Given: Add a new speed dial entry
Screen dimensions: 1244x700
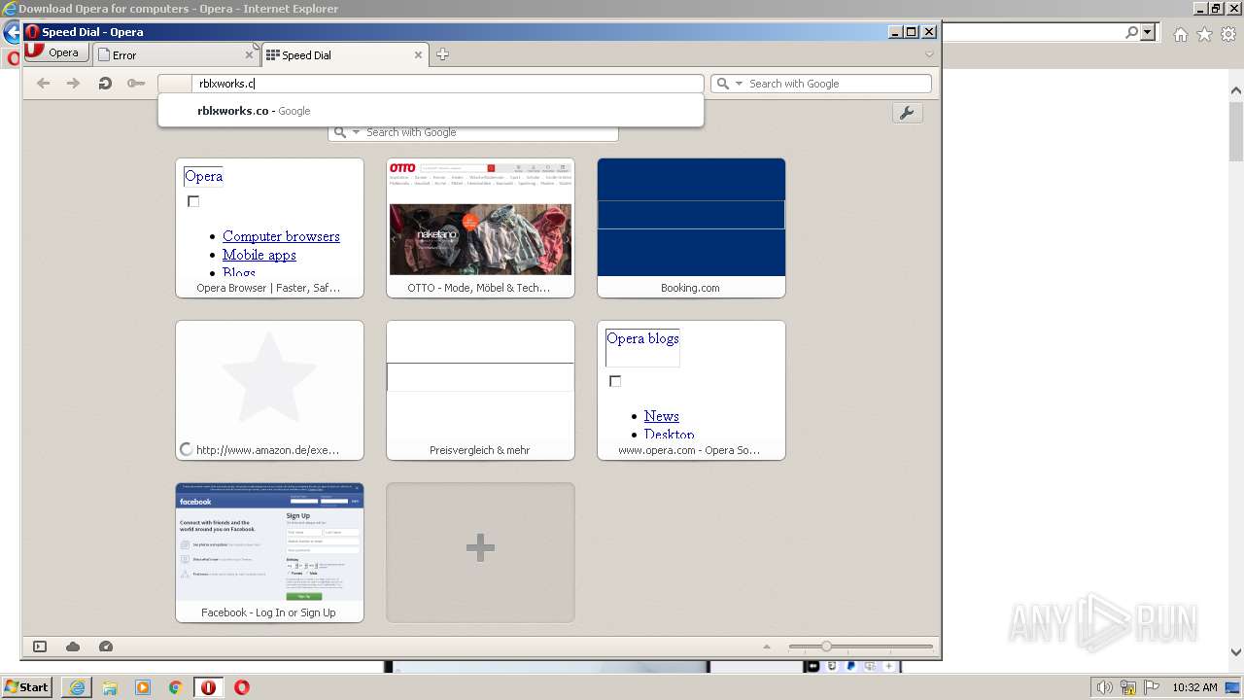Looking at the screenshot, I should pos(480,552).
